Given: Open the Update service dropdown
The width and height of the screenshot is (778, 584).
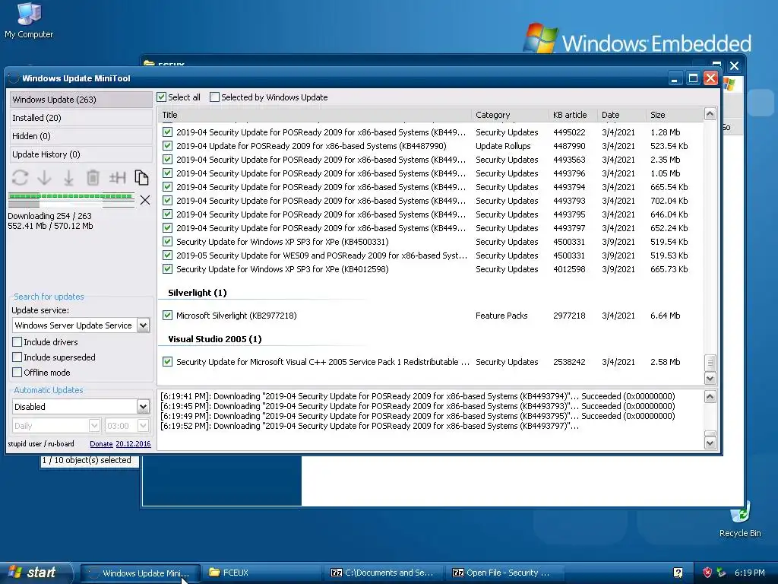Looking at the screenshot, I should (x=143, y=325).
